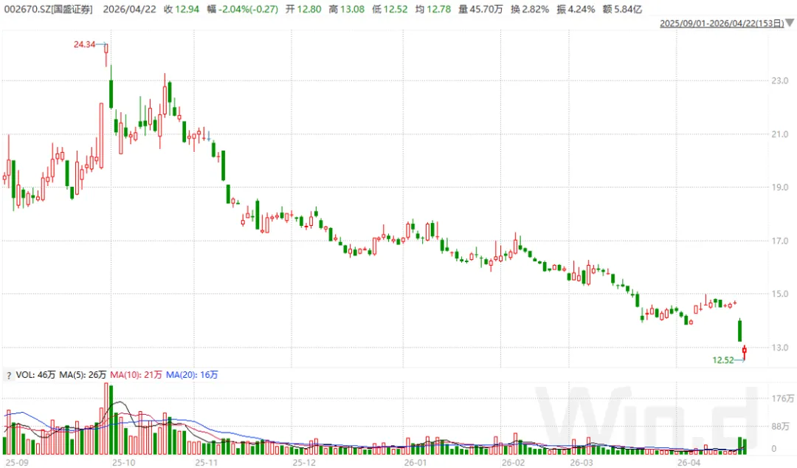Click the 26-01 month label on time axis
The height and width of the screenshot is (468, 797).
point(415,462)
